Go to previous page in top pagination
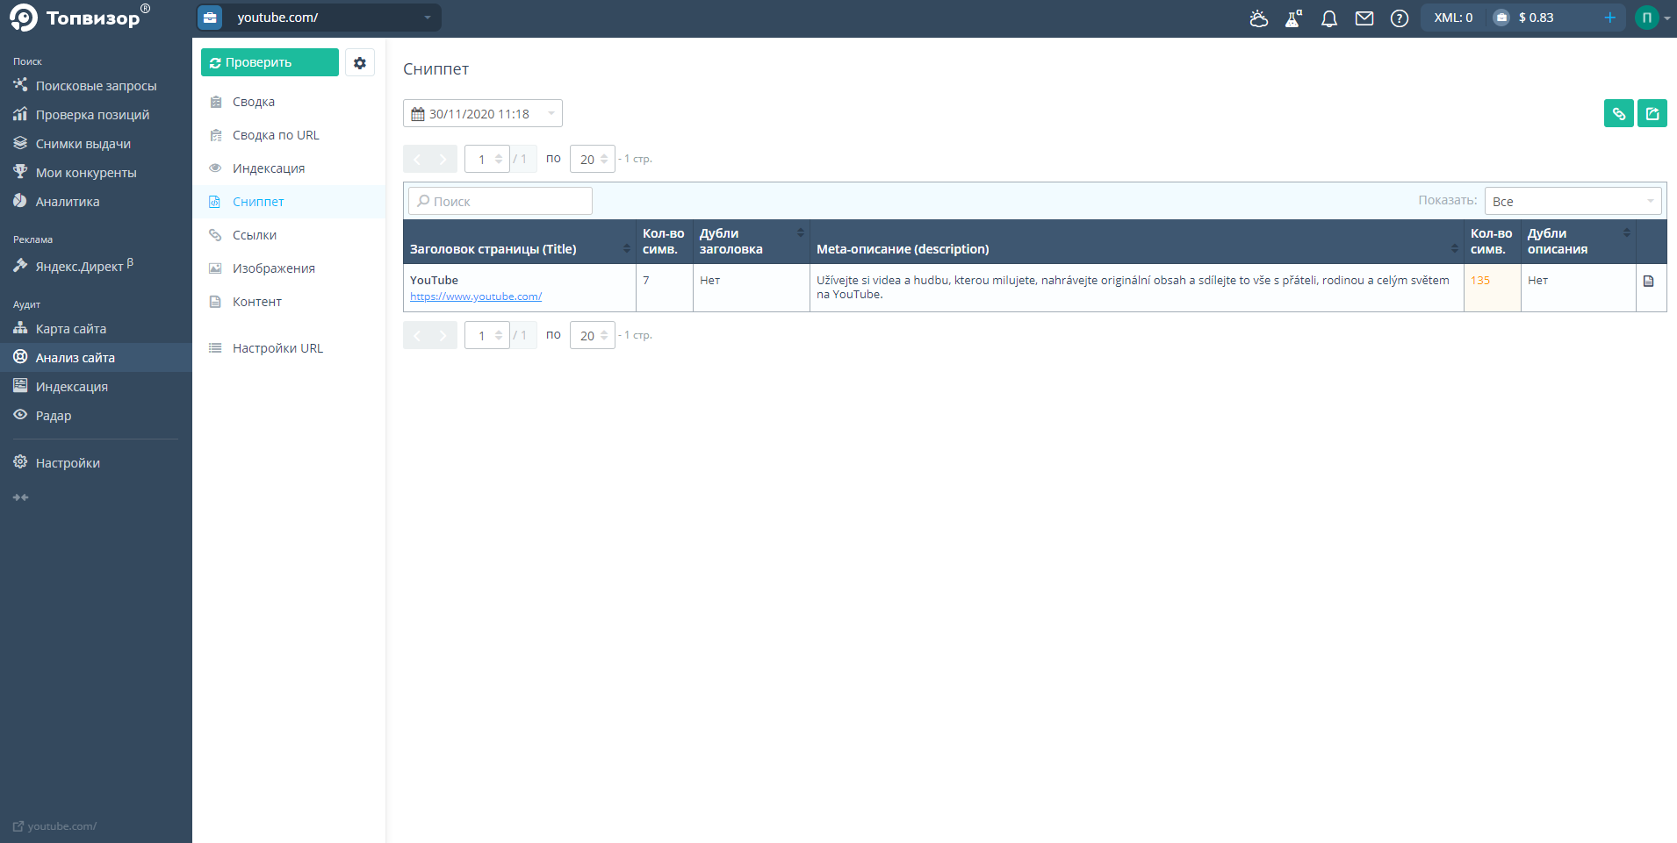Image resolution: width=1677 pixels, height=843 pixels. (417, 159)
